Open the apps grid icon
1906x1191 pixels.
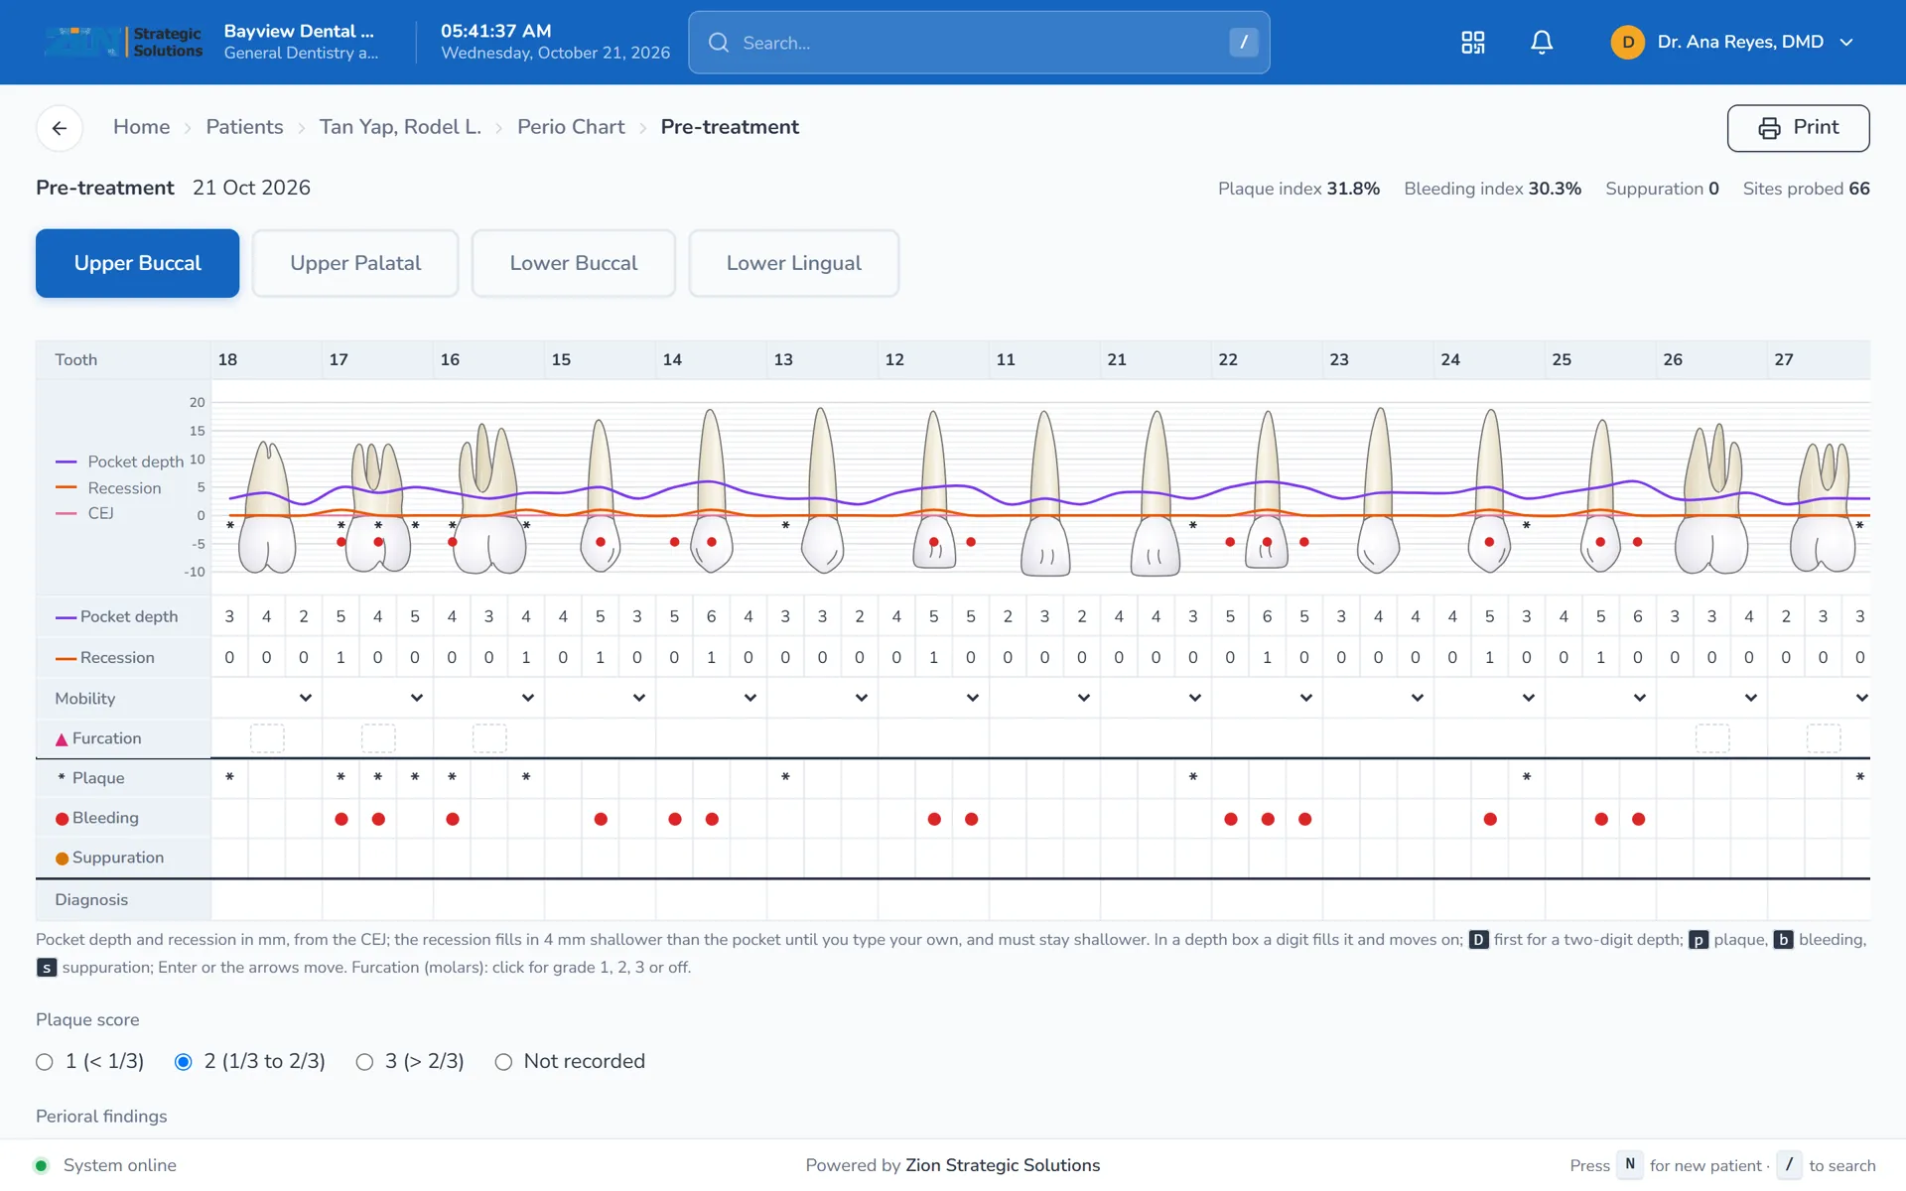point(1472,42)
